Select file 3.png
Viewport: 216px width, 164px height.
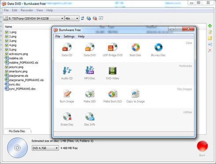click(11, 41)
